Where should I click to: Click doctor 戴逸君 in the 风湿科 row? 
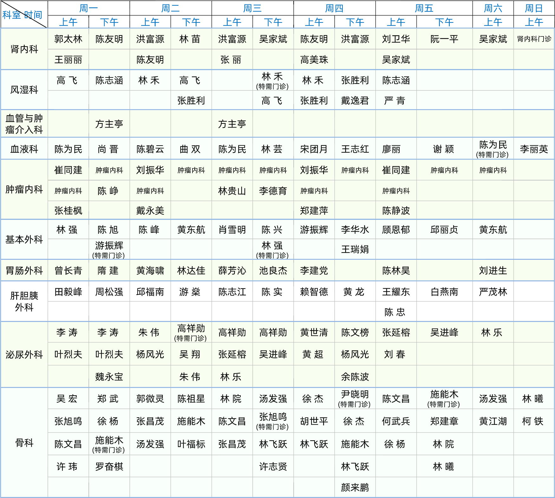[355, 101]
